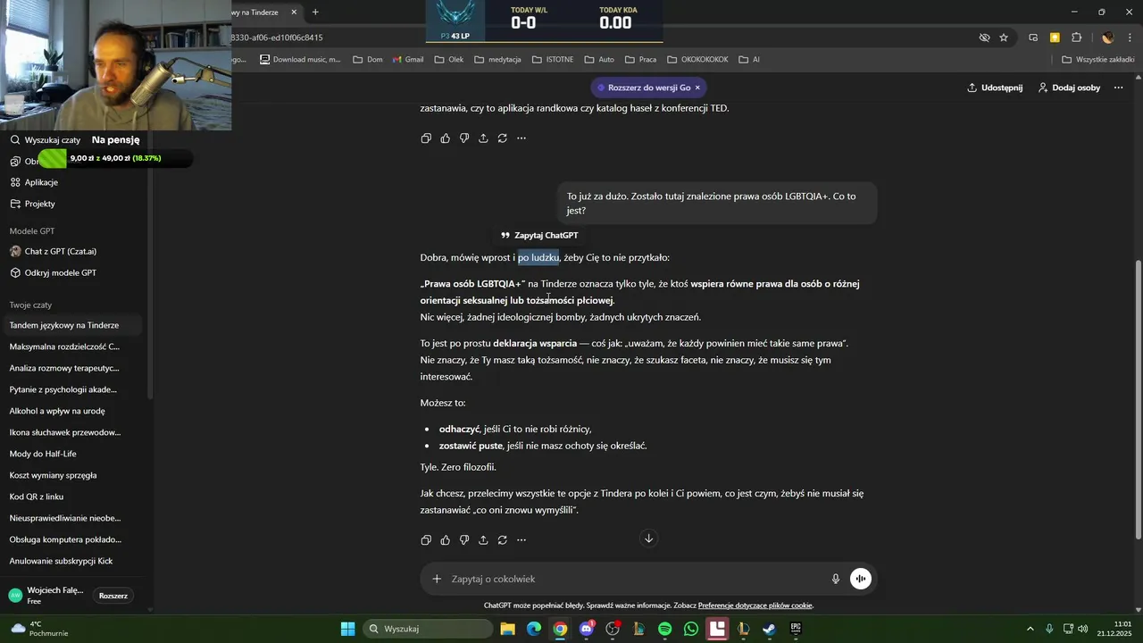This screenshot has height=643, width=1143.
Task: Like the upper response with thumbs up
Action: pos(446,138)
